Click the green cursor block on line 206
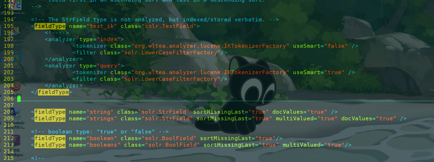Viewport: 434px width, 162px height. click(19, 99)
